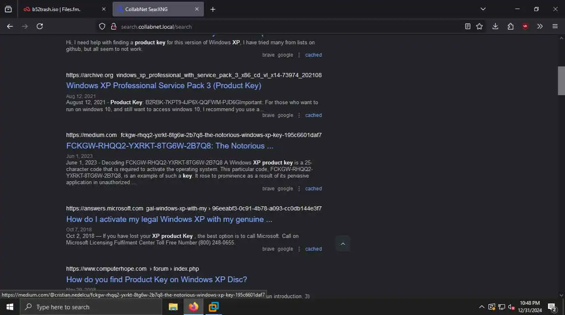Expand more options for archive.org result
The width and height of the screenshot is (565, 315).
click(299, 115)
